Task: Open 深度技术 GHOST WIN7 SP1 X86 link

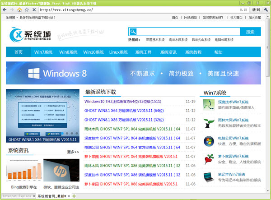Action: 132,175
